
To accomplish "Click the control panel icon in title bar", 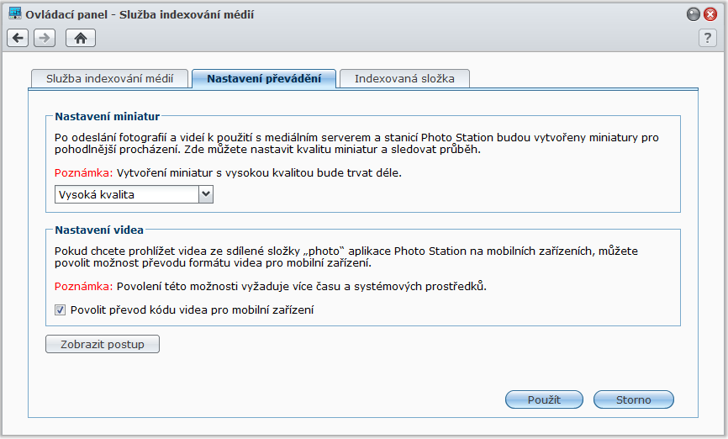I will pos(15,13).
